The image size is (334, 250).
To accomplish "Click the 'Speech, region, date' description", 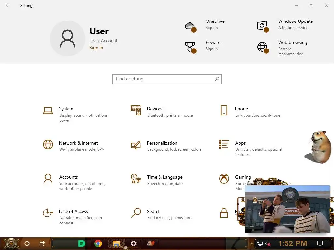I will pyautogui.click(x=165, y=184).
